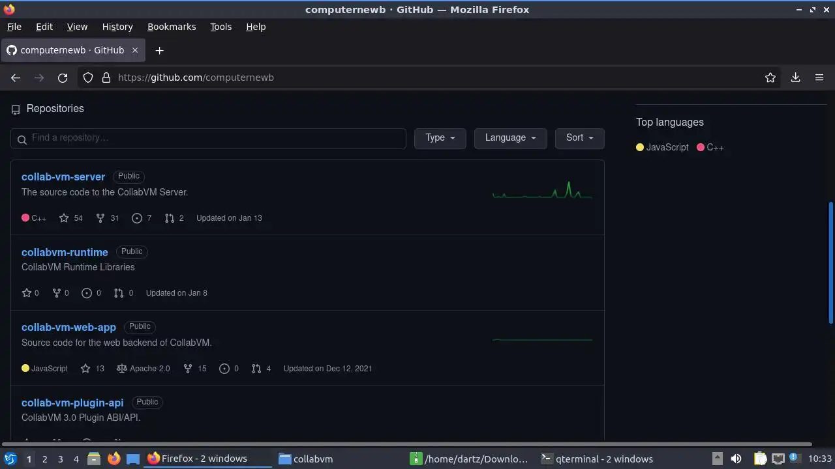The height and width of the screenshot is (469, 835).
Task: Click the network tray icon
Action: click(x=778, y=459)
